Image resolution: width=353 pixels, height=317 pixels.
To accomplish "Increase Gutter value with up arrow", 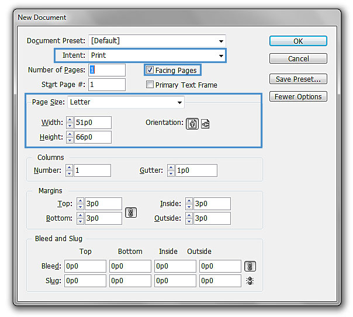I will point(171,168).
